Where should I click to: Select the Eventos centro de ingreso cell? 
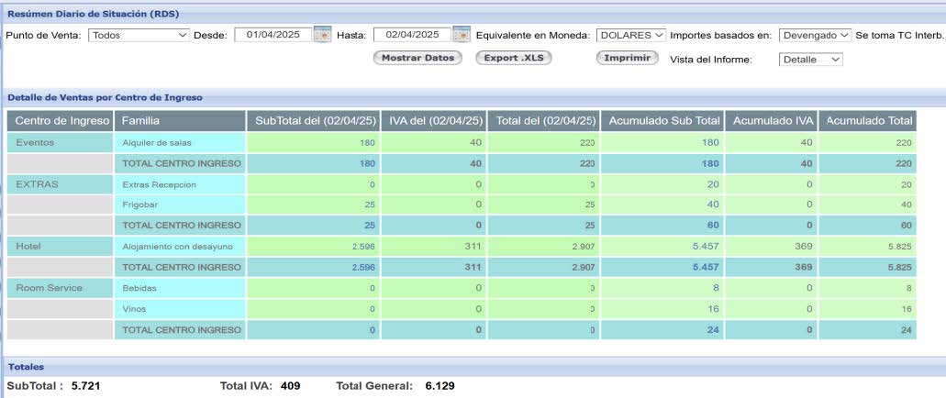61,142
